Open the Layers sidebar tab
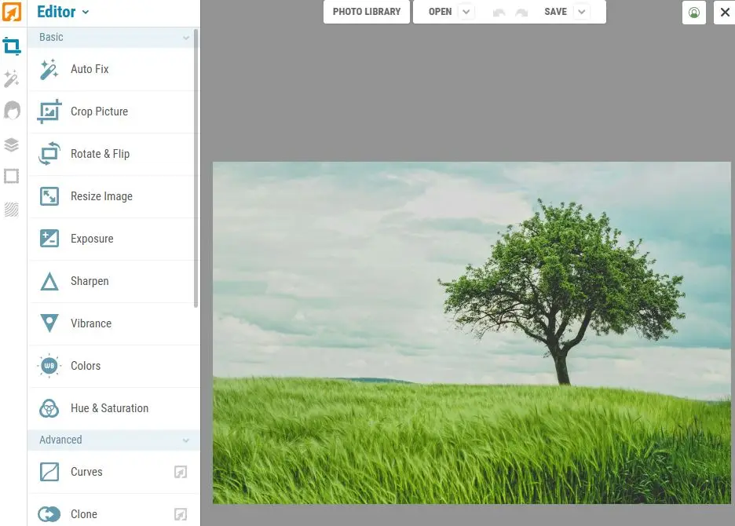The height and width of the screenshot is (526, 735). tap(12, 144)
